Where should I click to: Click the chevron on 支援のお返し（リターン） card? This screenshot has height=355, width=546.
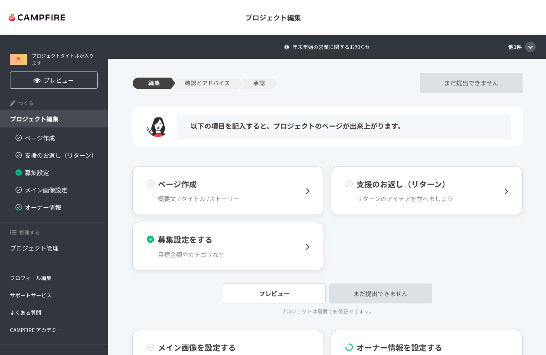pyautogui.click(x=506, y=191)
